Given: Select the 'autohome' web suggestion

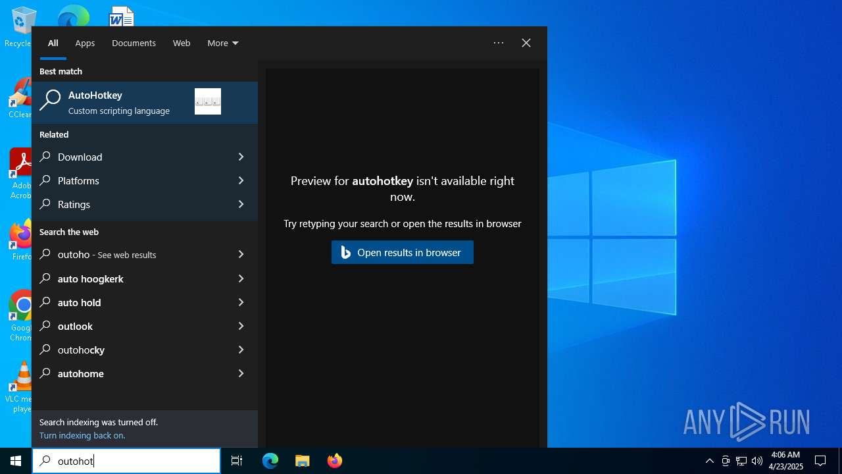Looking at the screenshot, I should pos(129,373).
